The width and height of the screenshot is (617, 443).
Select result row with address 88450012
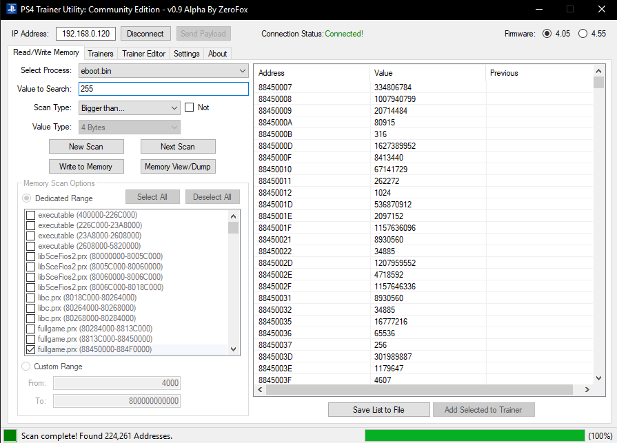[424, 193]
